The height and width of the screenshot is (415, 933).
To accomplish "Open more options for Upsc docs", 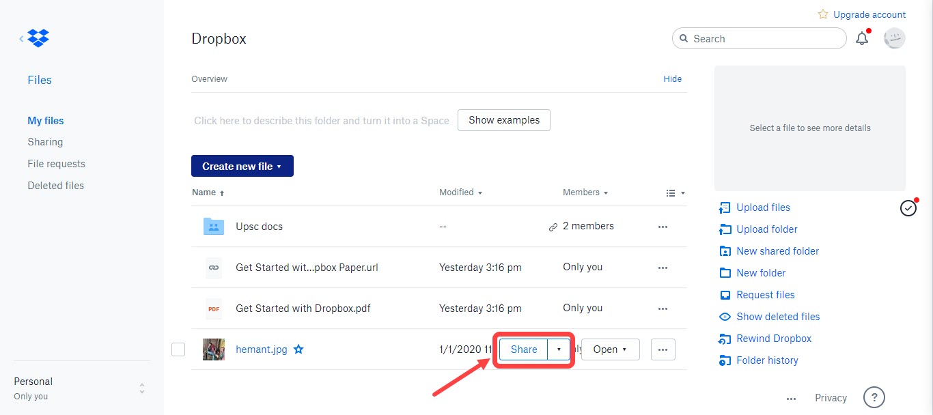I will (663, 227).
